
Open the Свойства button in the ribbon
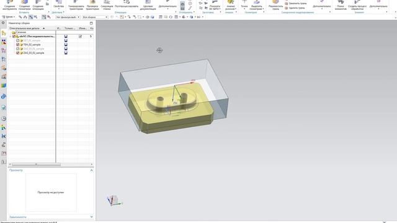pyautogui.click(x=59, y=4)
